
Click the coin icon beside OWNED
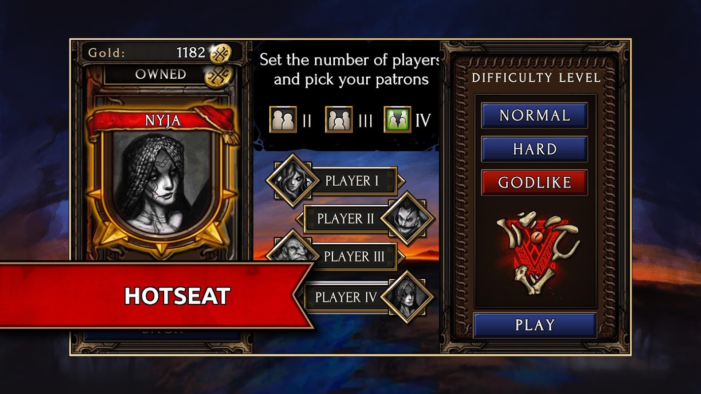218,76
